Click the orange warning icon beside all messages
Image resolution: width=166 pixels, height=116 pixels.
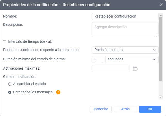point(58,92)
